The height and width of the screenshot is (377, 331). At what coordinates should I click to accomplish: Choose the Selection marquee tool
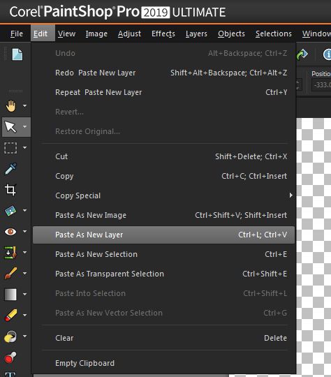(11, 147)
